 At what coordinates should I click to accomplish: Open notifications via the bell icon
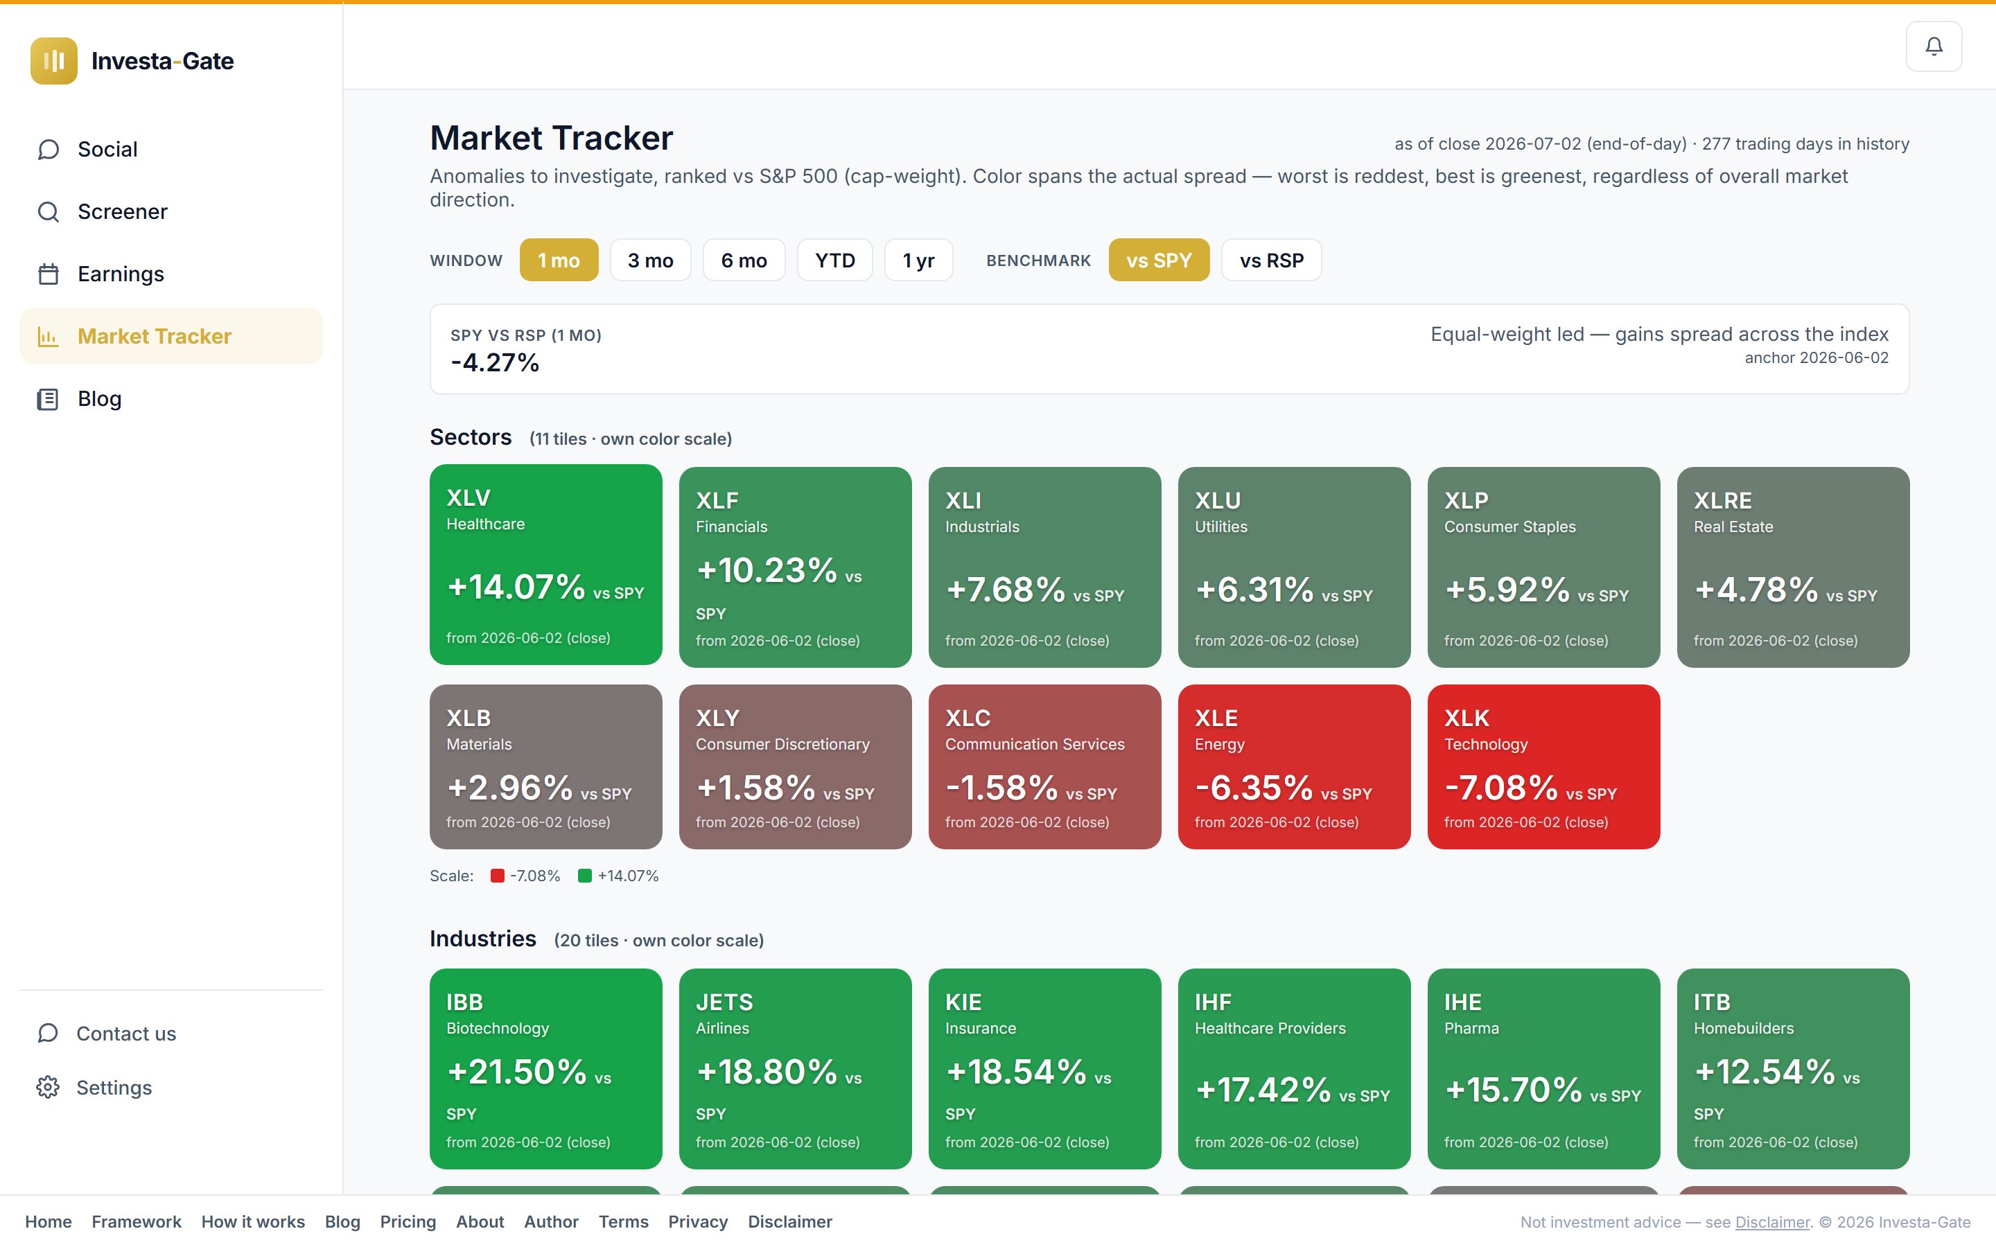[x=1934, y=46]
